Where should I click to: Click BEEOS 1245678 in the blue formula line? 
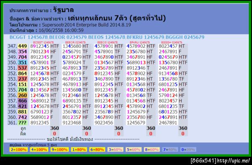click(107, 37)
